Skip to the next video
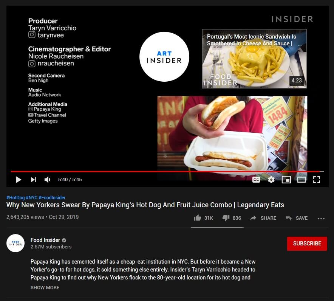The width and height of the screenshot is (334, 301). (x=34, y=180)
